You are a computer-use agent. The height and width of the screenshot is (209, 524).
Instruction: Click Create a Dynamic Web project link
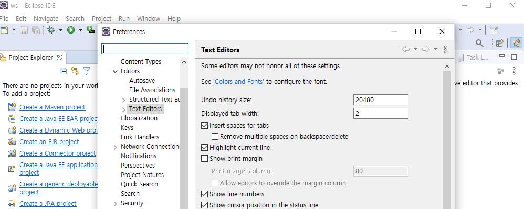58,130
